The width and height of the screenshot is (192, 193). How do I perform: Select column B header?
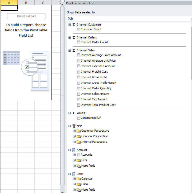tap(26, 3)
